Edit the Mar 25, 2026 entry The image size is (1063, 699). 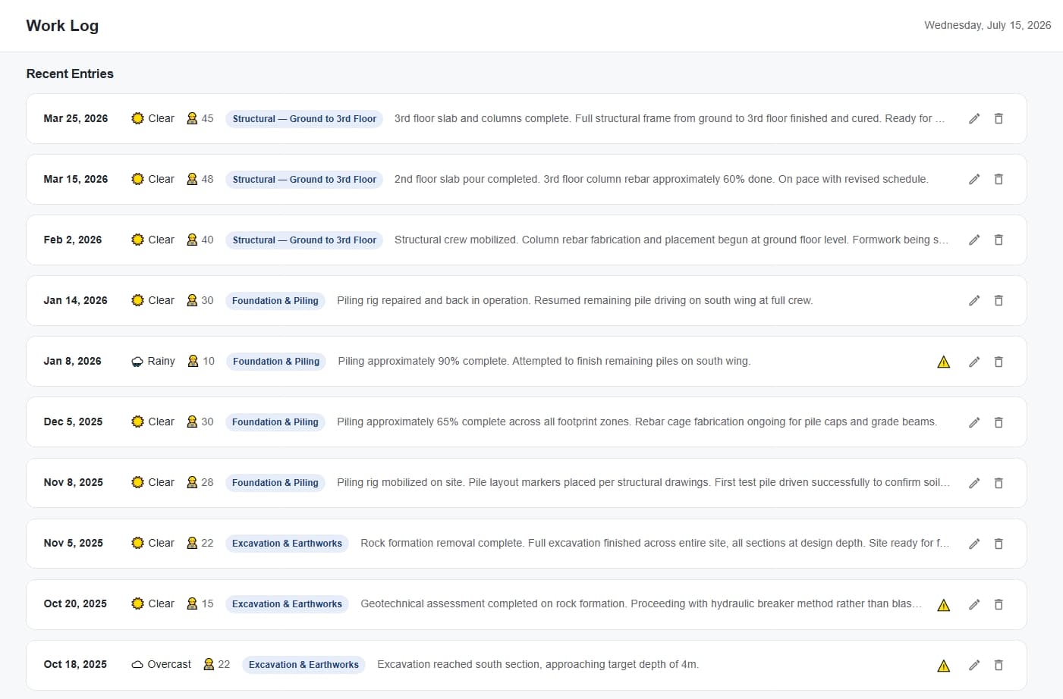(x=974, y=119)
